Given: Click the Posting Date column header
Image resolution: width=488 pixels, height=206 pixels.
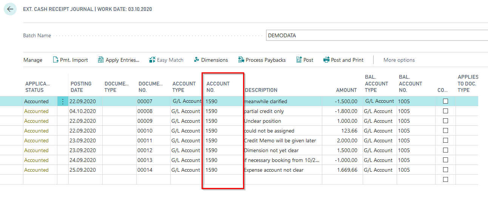Looking at the screenshot, I should 81,87.
